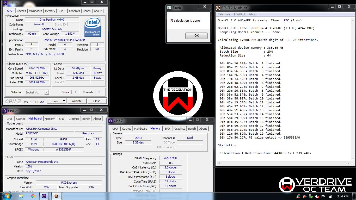
Task: Click title bar icon of Mainboard CPU-Z window
Action: coord(5,111)
